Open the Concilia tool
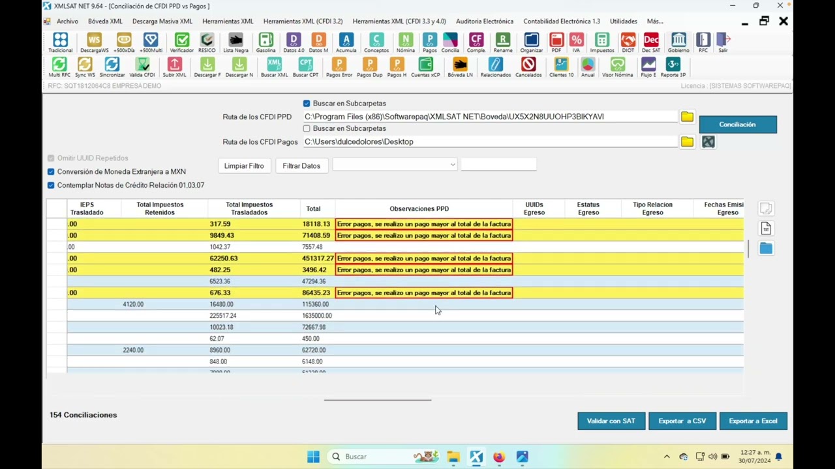The height and width of the screenshot is (469, 835). coord(450,43)
